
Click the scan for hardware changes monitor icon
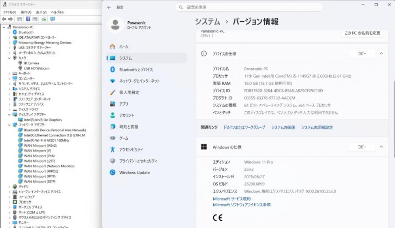(x=53, y=19)
